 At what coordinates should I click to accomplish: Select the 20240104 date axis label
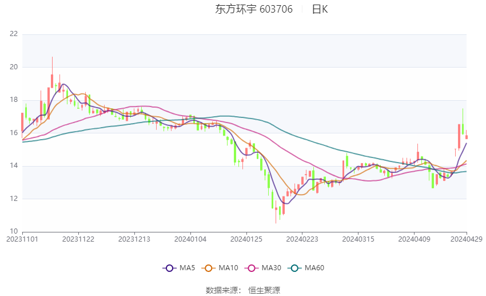pyautogui.click(x=190, y=239)
